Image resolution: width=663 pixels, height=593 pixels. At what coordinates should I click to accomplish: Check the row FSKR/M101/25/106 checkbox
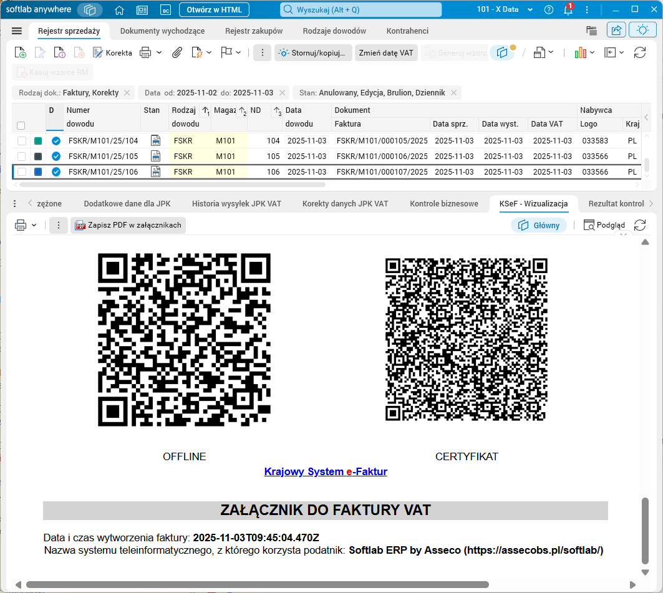point(22,172)
